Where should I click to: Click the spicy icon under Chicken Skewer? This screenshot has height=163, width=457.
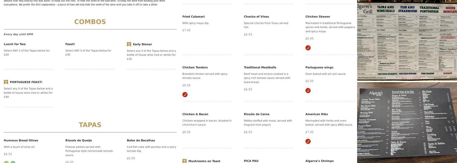coord(308,48)
